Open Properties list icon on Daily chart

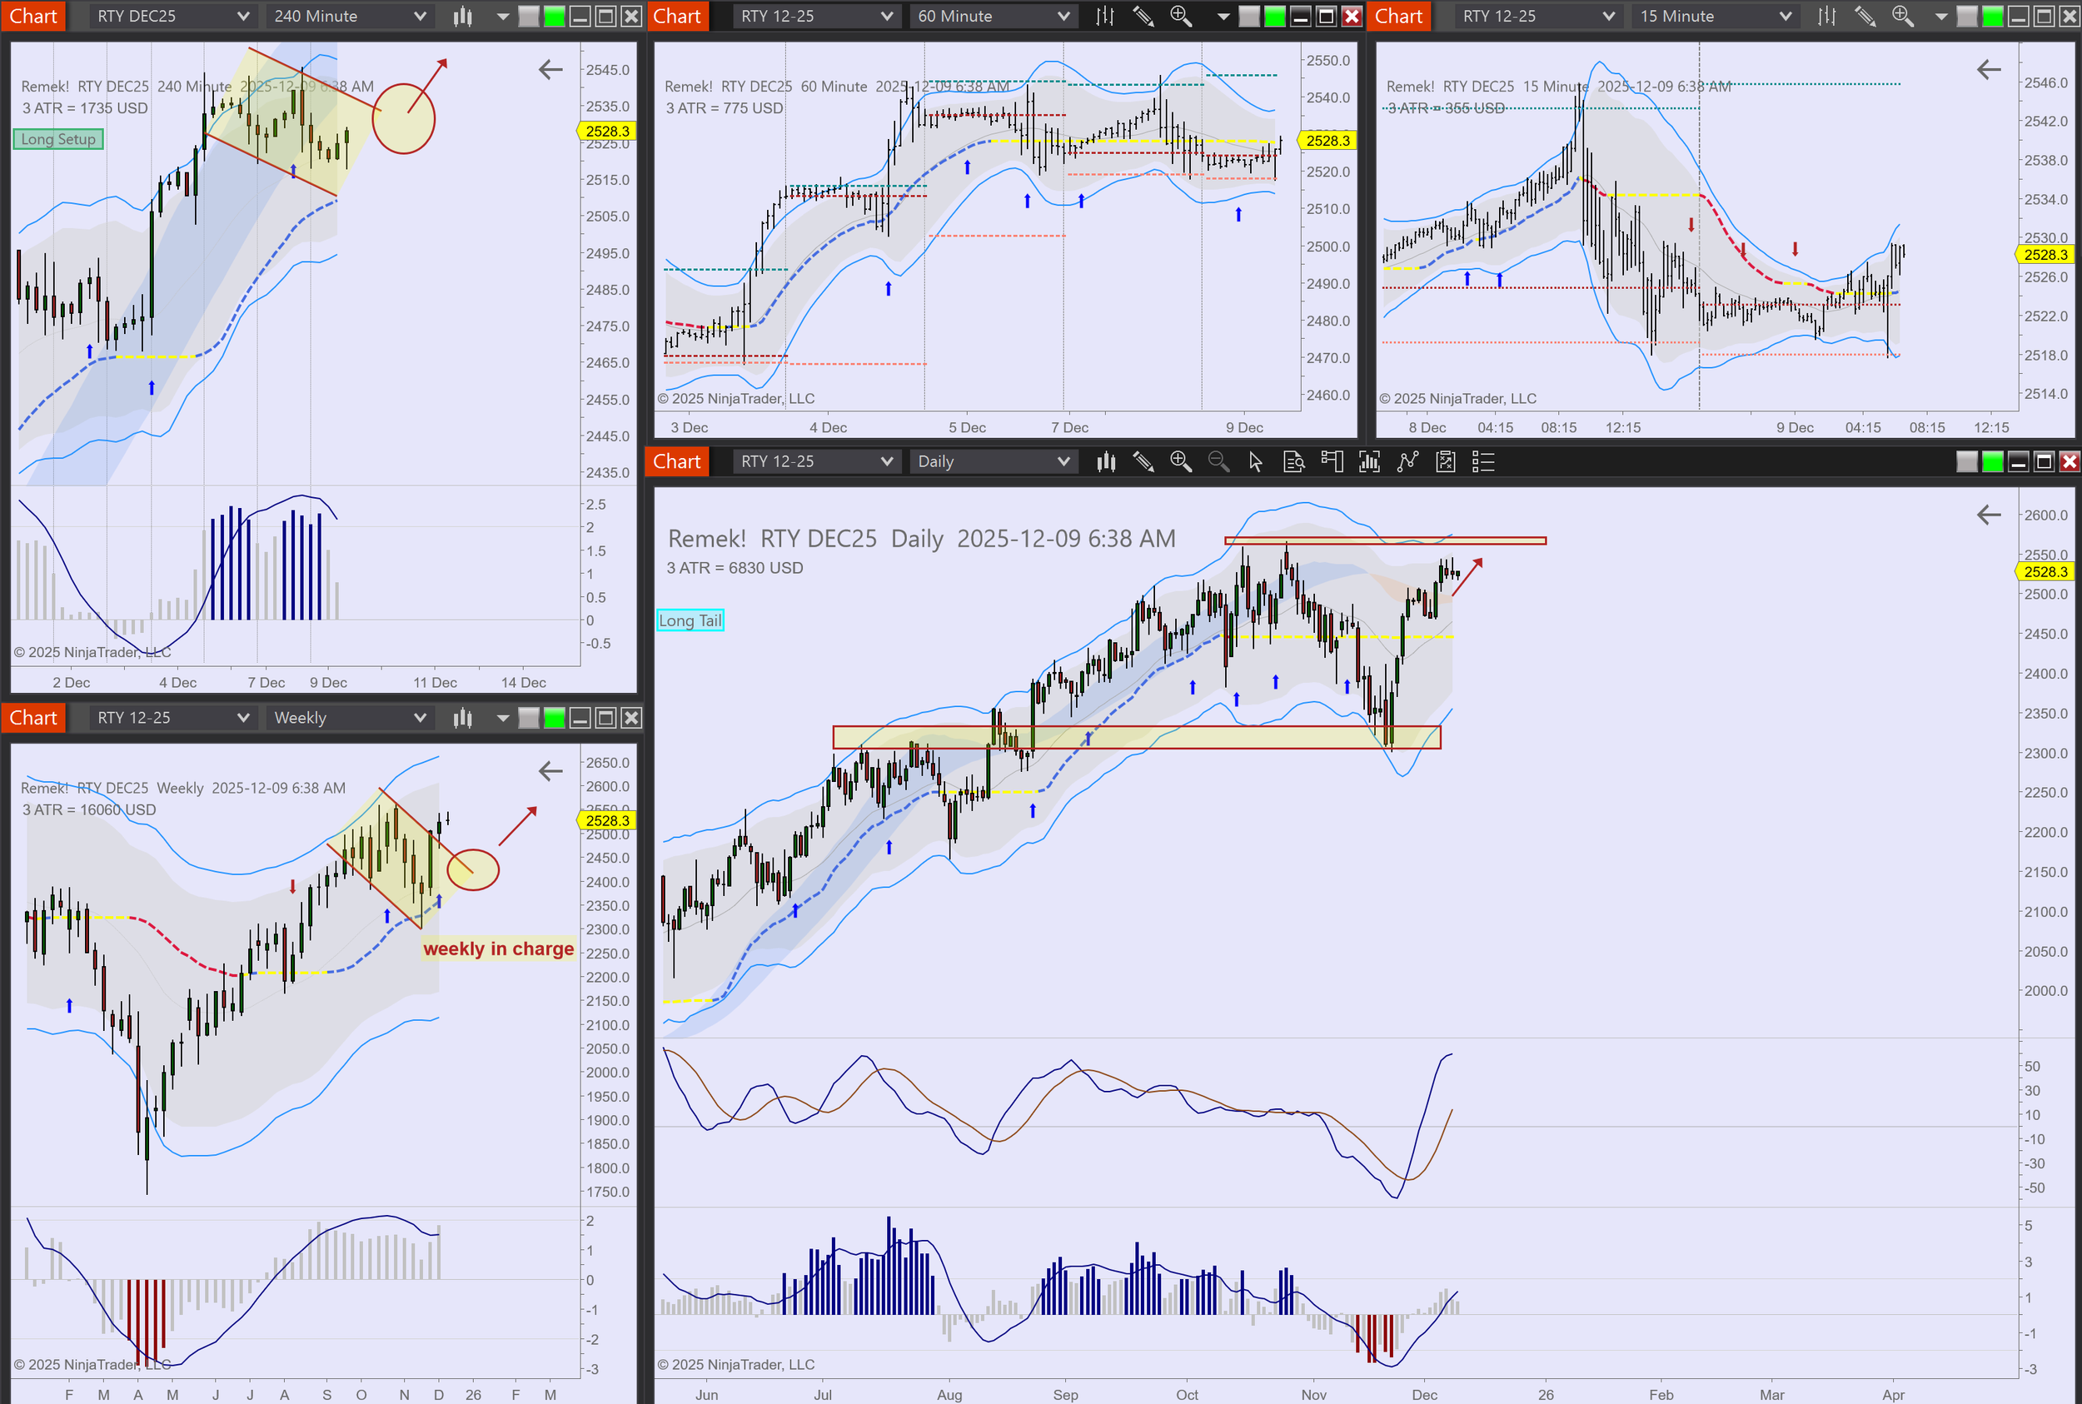pos(1483,462)
